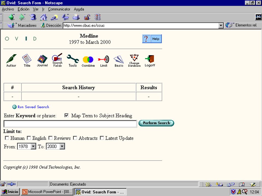This screenshot has height=196, width=262.
Task: Open the Archivo menu
Action: (8, 9)
